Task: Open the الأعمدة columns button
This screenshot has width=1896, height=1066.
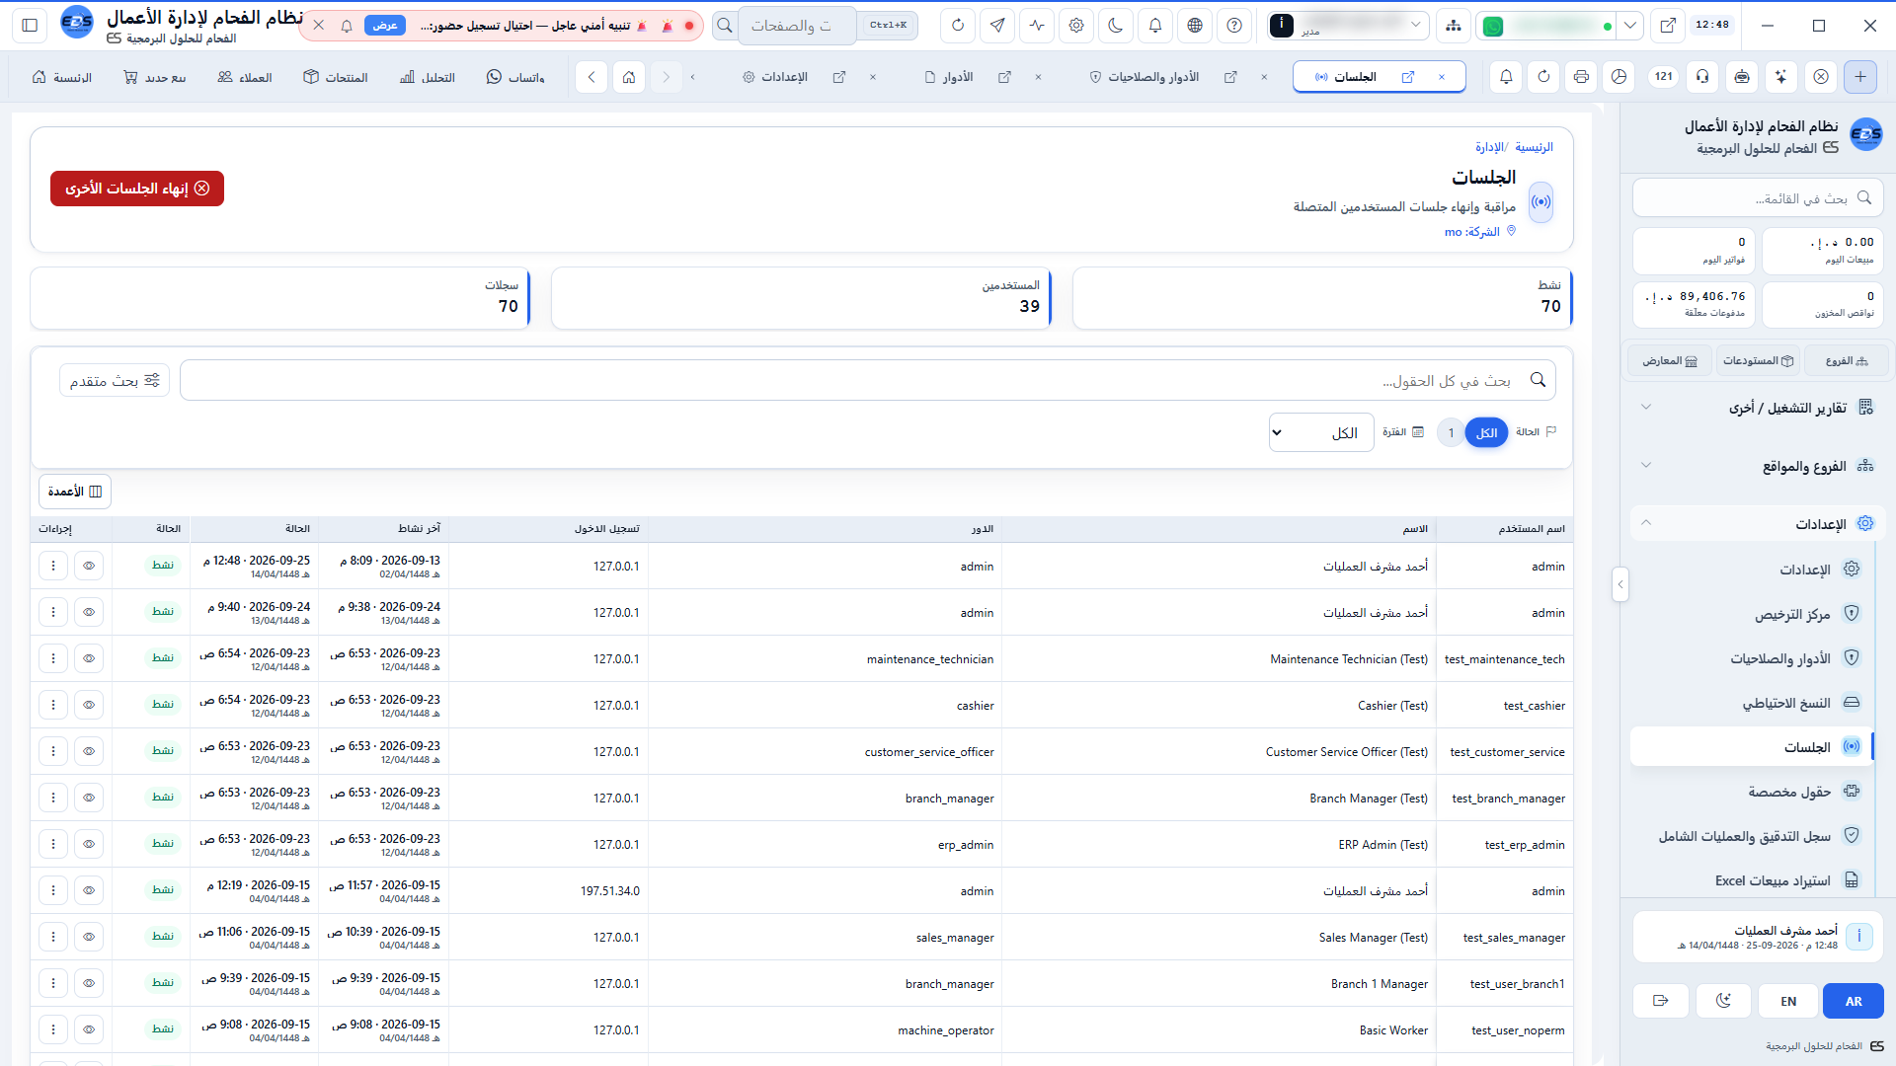Action: click(75, 492)
